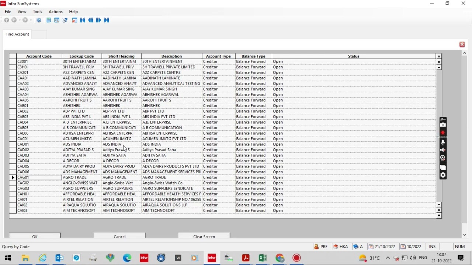Viewport: 472px width, 265px height.
Task: Open the Back history dropdown arrow
Action: click(20, 20)
